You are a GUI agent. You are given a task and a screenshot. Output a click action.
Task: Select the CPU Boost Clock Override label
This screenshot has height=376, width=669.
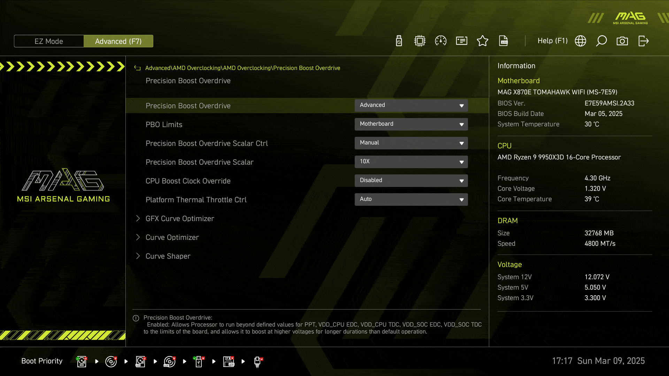click(188, 181)
